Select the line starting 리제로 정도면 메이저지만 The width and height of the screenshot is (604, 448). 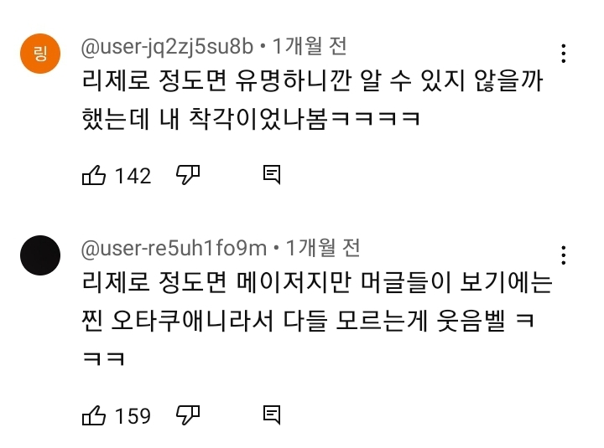pos(316,283)
